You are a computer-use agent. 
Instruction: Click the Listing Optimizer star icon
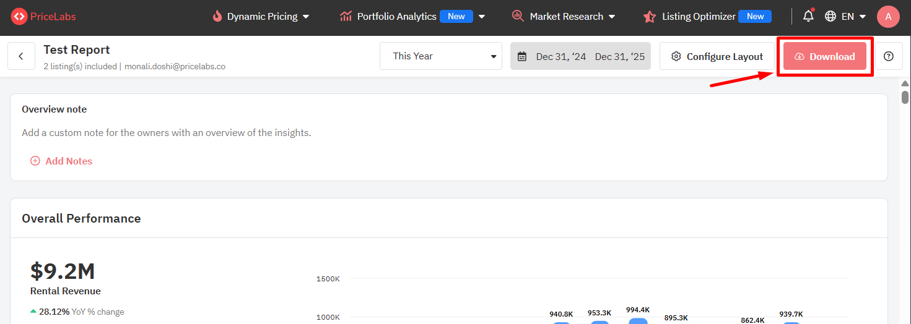pos(649,17)
